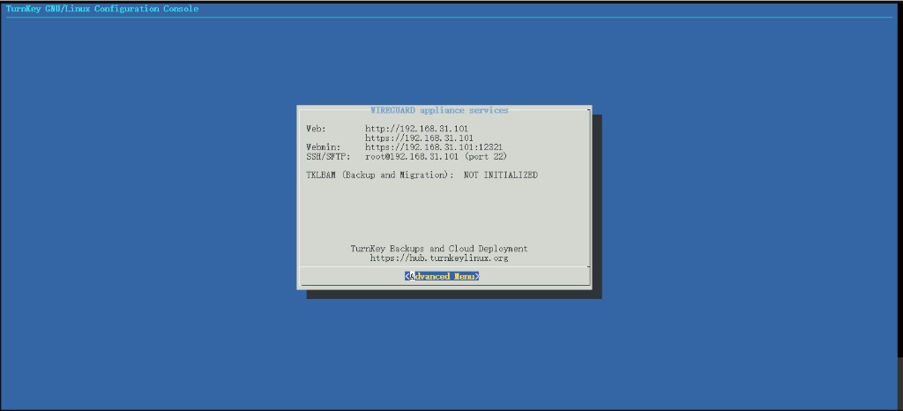Click the https://hub.turnkeylinux.org address
This screenshot has width=903, height=411.
pyautogui.click(x=439, y=258)
